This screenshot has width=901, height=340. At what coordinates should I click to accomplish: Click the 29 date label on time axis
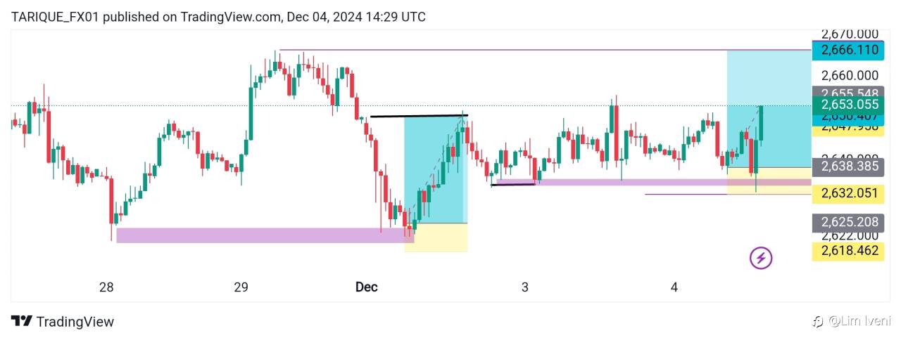(241, 287)
